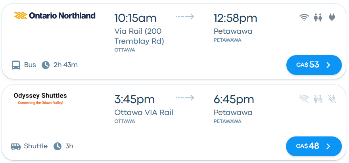Click the clock icon beside 3h duration
Viewport: 349px width, 163px height.
click(x=58, y=146)
